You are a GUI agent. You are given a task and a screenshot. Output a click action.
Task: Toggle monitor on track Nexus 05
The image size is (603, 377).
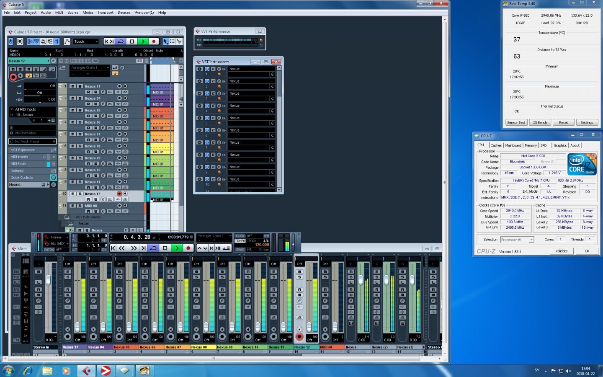[125, 110]
